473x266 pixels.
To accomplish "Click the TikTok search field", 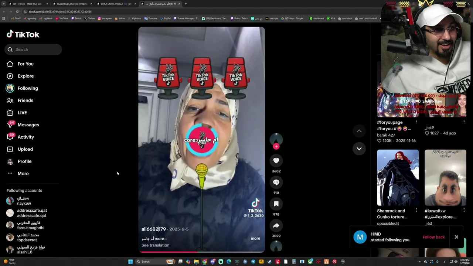I will pyautogui.click(x=33, y=50).
